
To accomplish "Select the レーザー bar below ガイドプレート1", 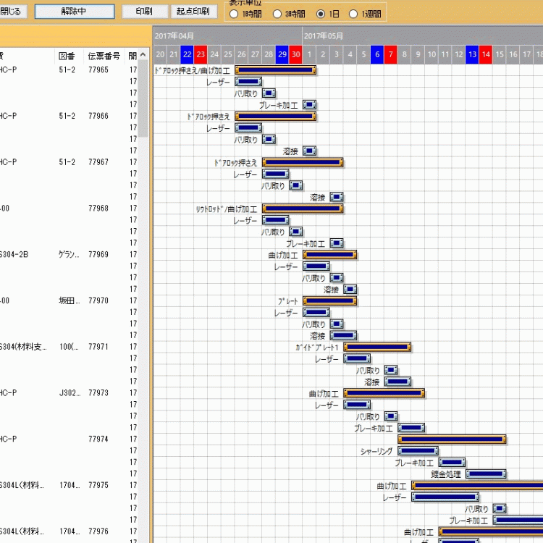I will [357, 358].
